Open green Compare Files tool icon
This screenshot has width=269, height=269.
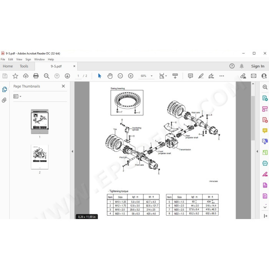(x=265, y=152)
